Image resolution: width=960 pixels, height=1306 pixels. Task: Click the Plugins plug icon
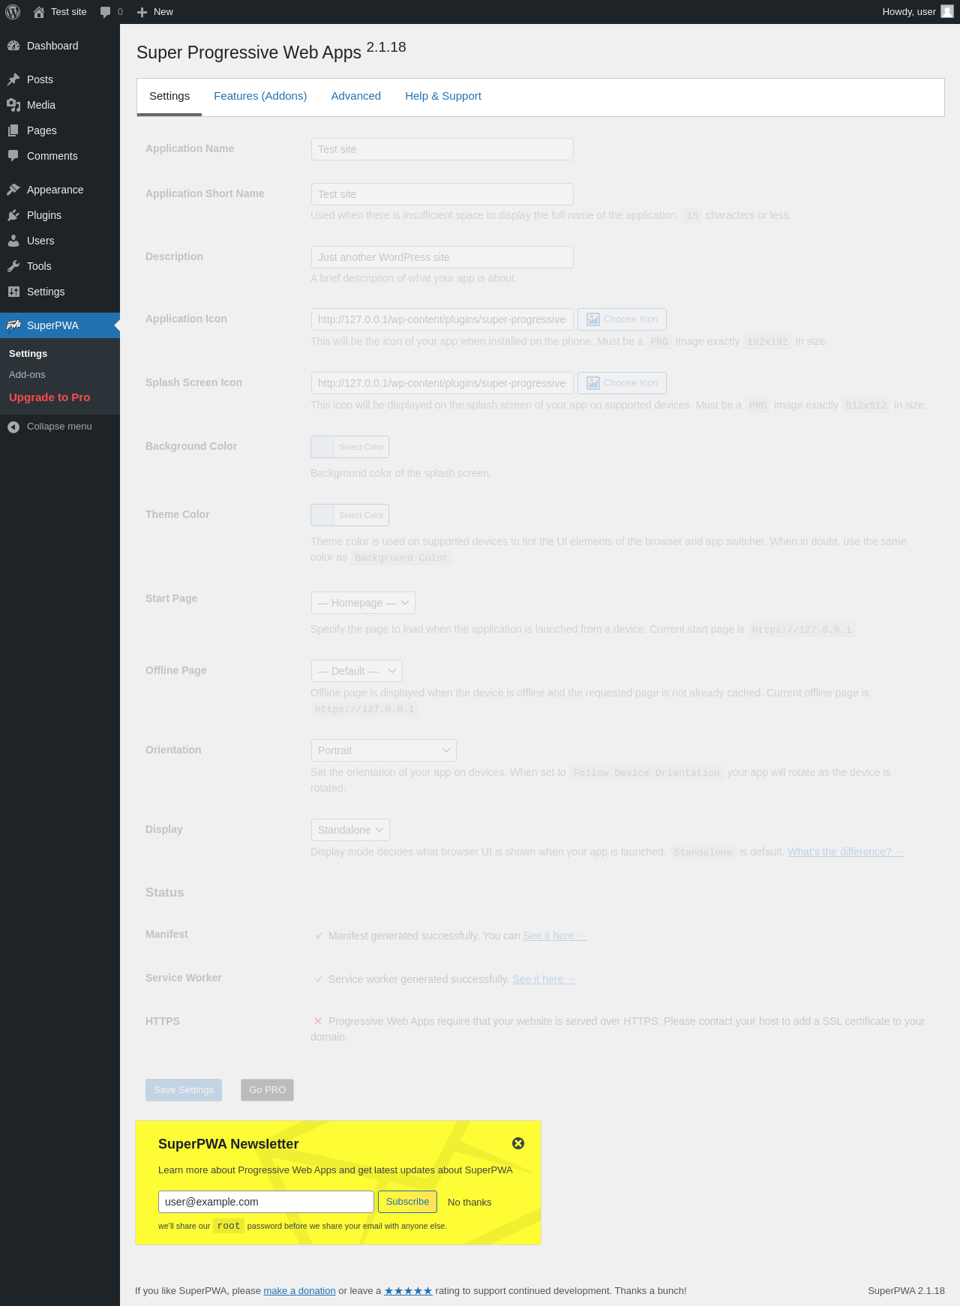pyautogui.click(x=13, y=215)
